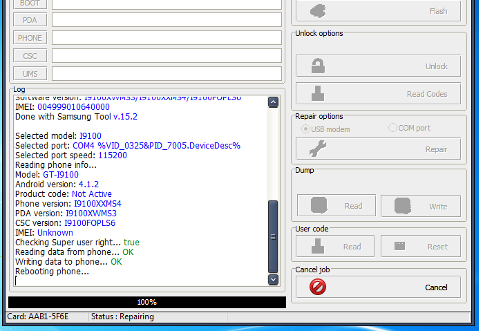This screenshot has height=331, width=483.
Task: Click the Read Codes stamp icon
Action: 318,93
